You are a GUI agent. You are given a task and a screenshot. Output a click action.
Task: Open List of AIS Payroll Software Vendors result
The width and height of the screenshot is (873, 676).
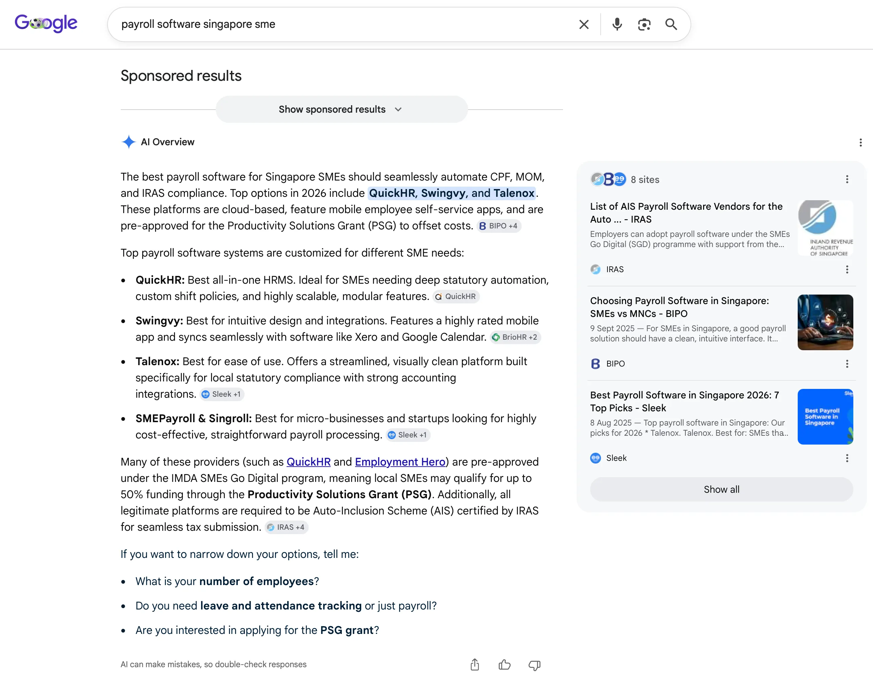tap(686, 213)
